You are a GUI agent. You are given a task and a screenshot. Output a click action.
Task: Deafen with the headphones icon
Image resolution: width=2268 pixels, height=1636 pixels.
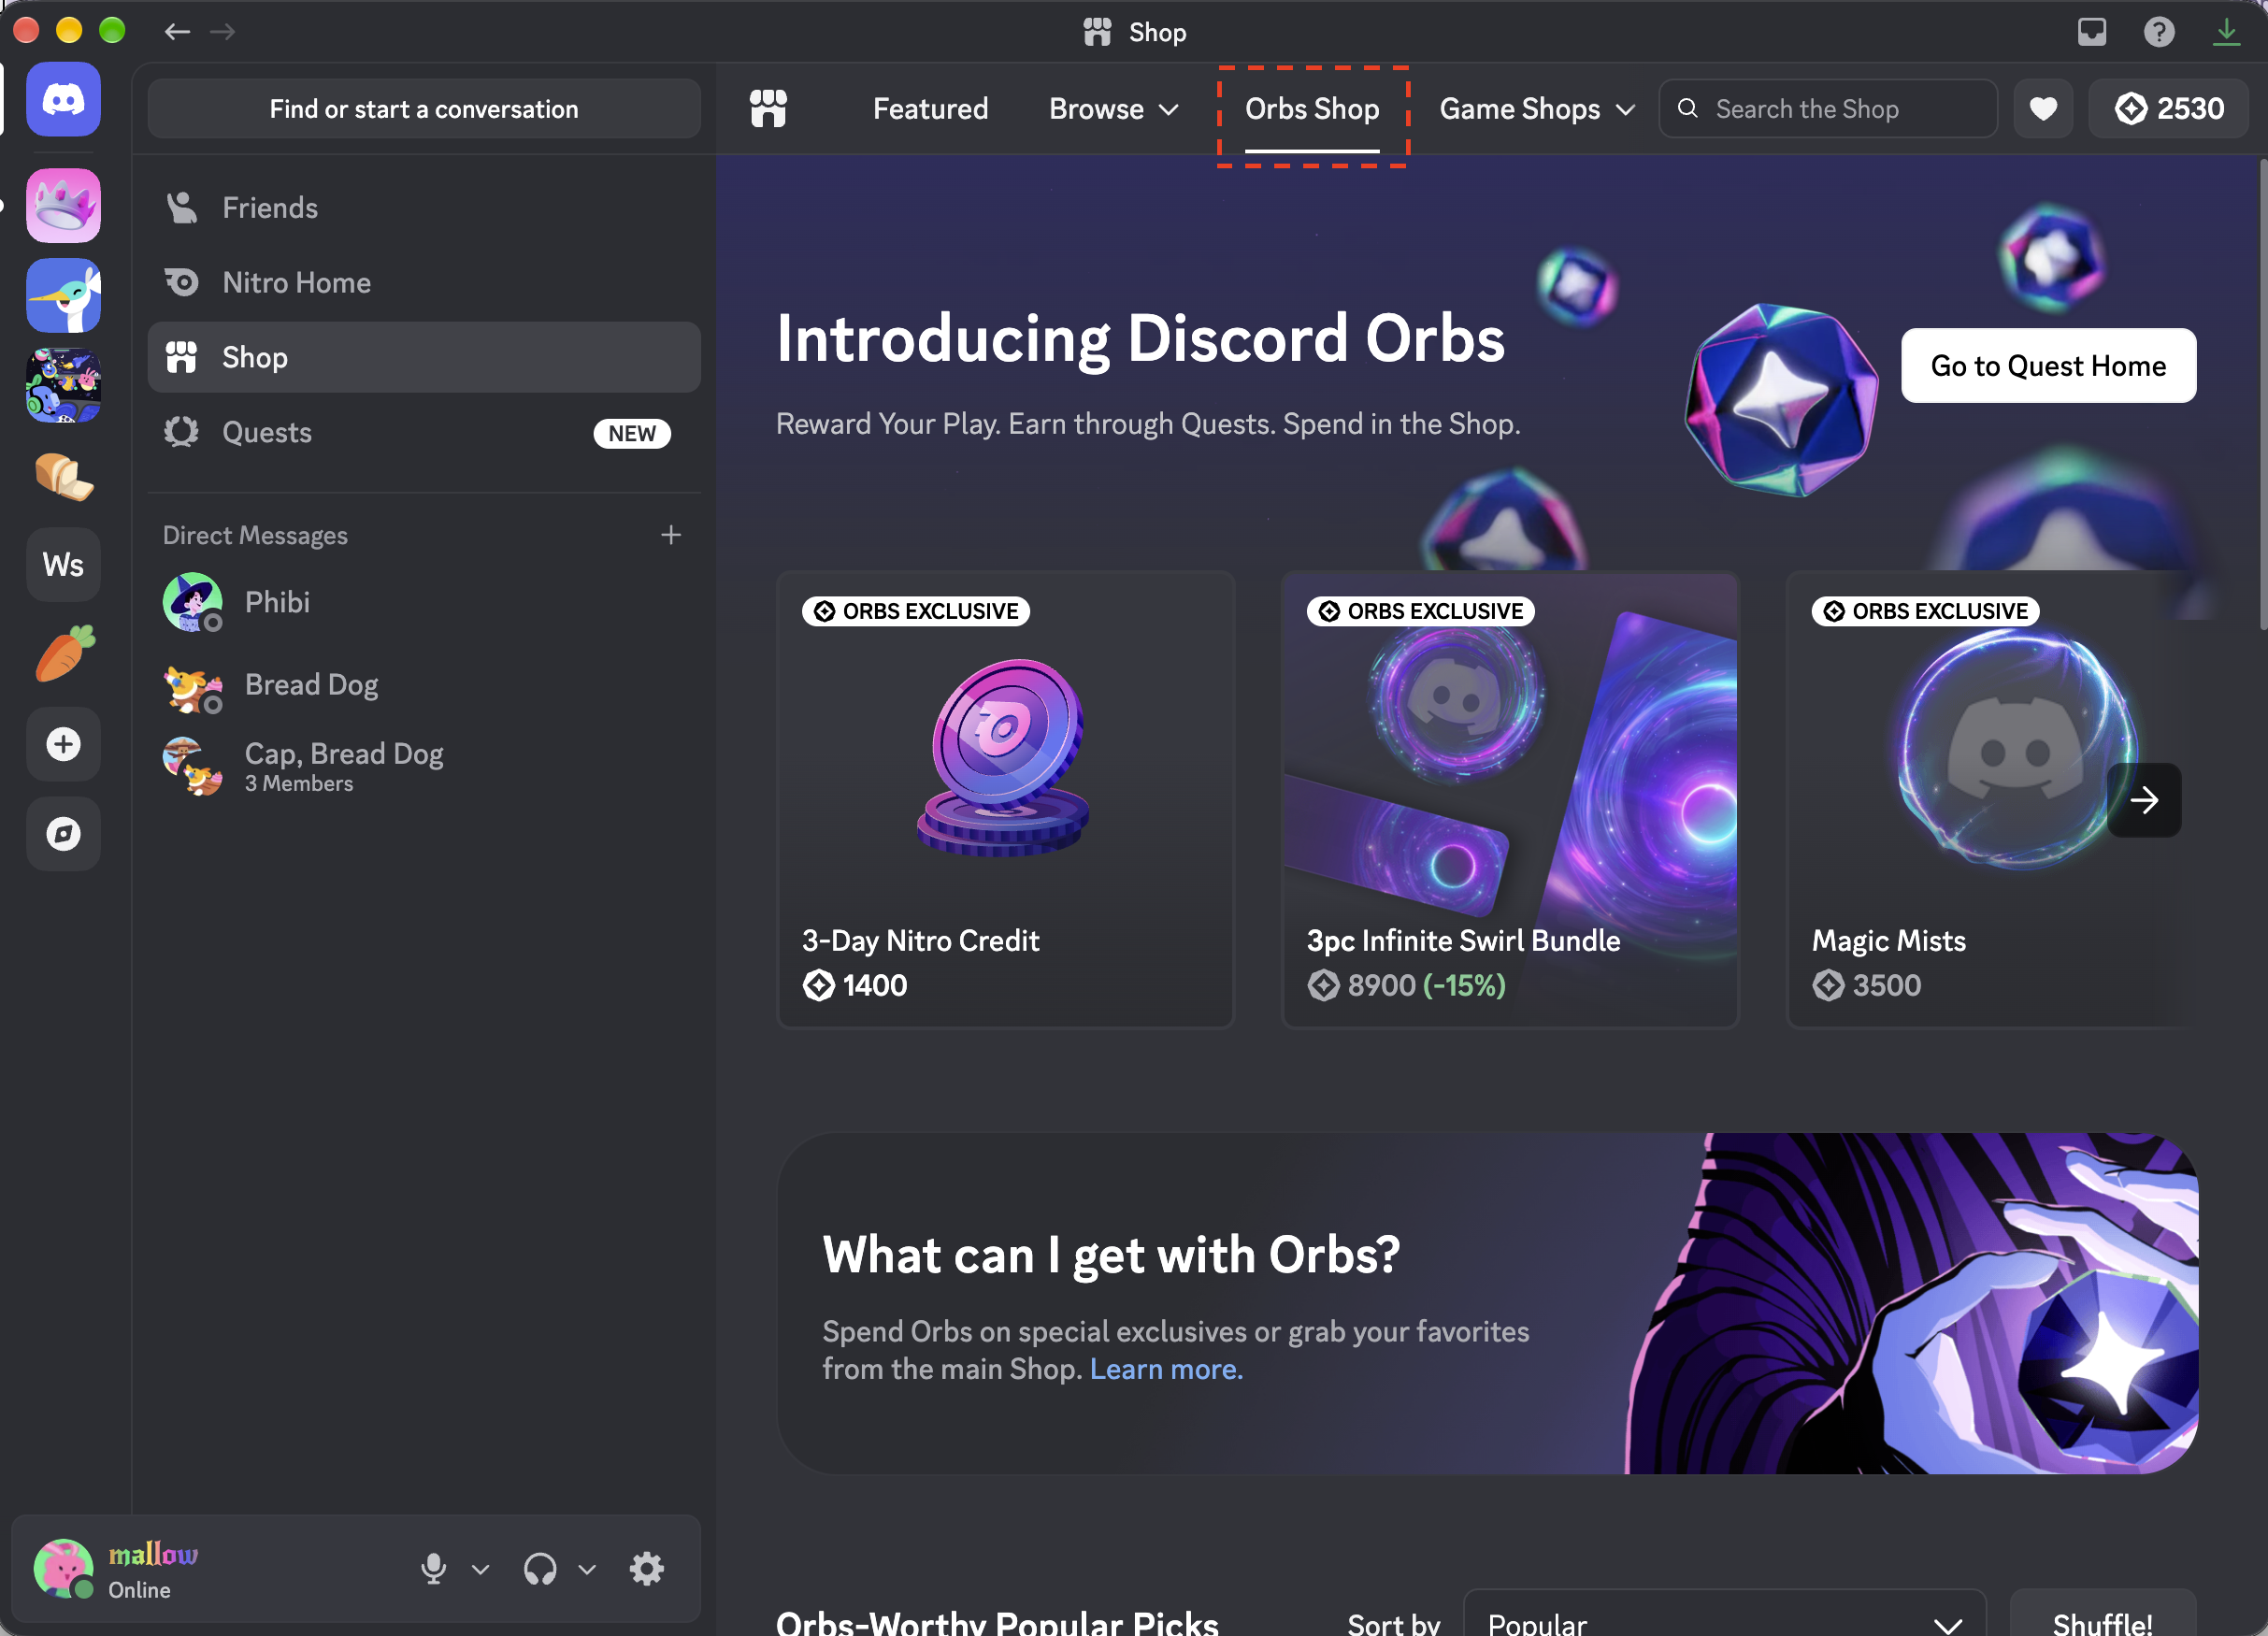540,1568
